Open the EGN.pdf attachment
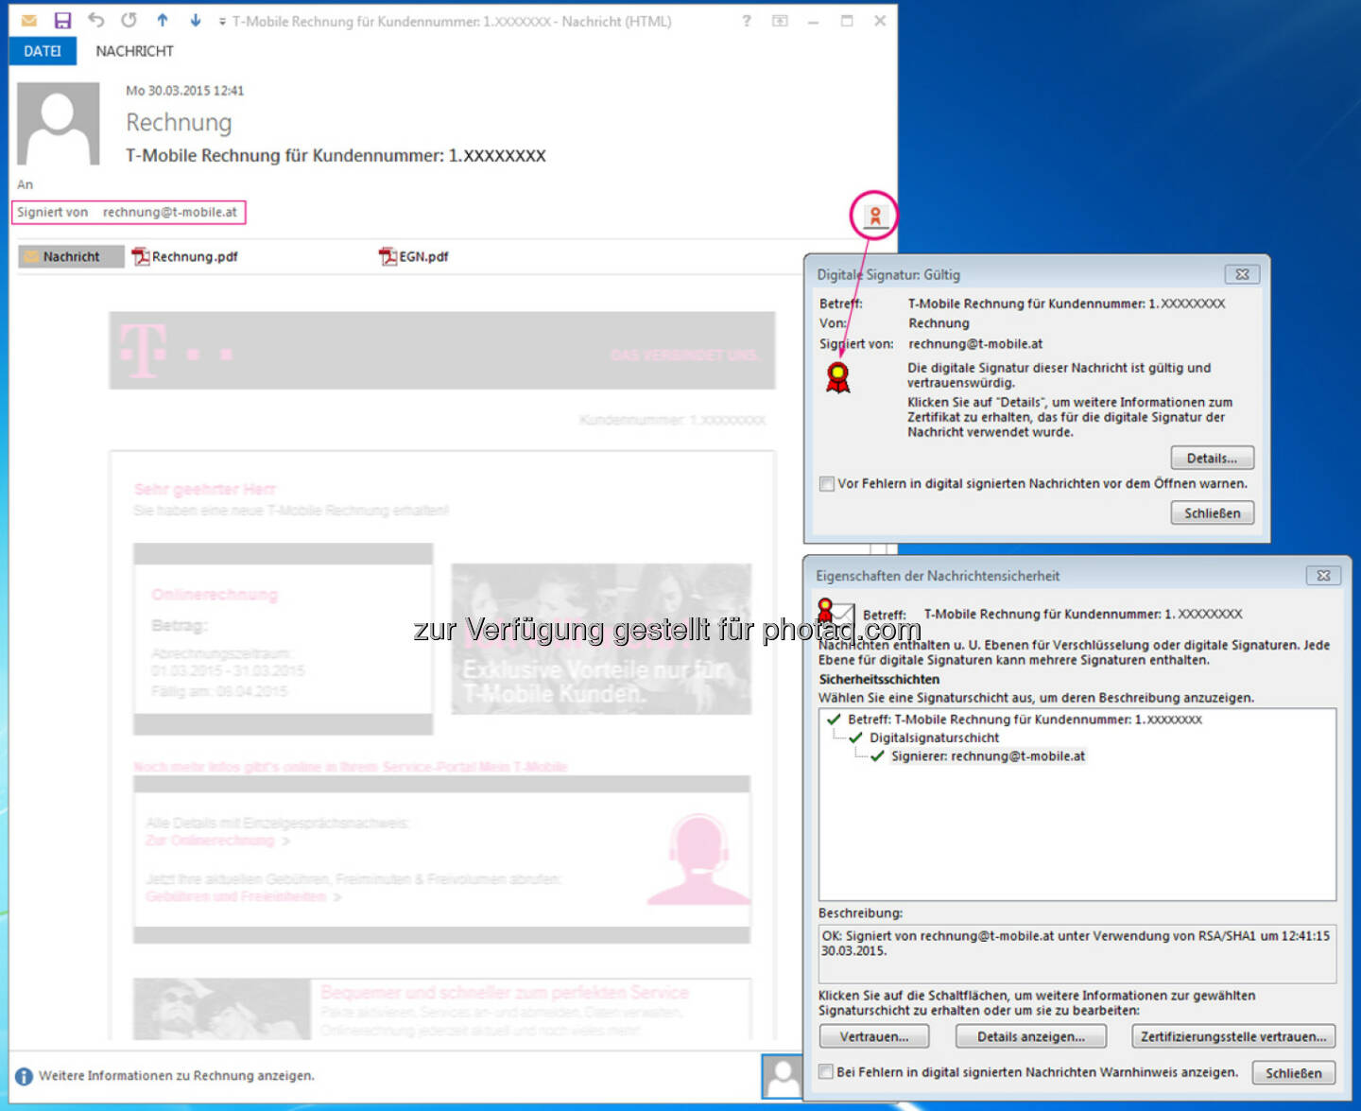 coord(414,256)
